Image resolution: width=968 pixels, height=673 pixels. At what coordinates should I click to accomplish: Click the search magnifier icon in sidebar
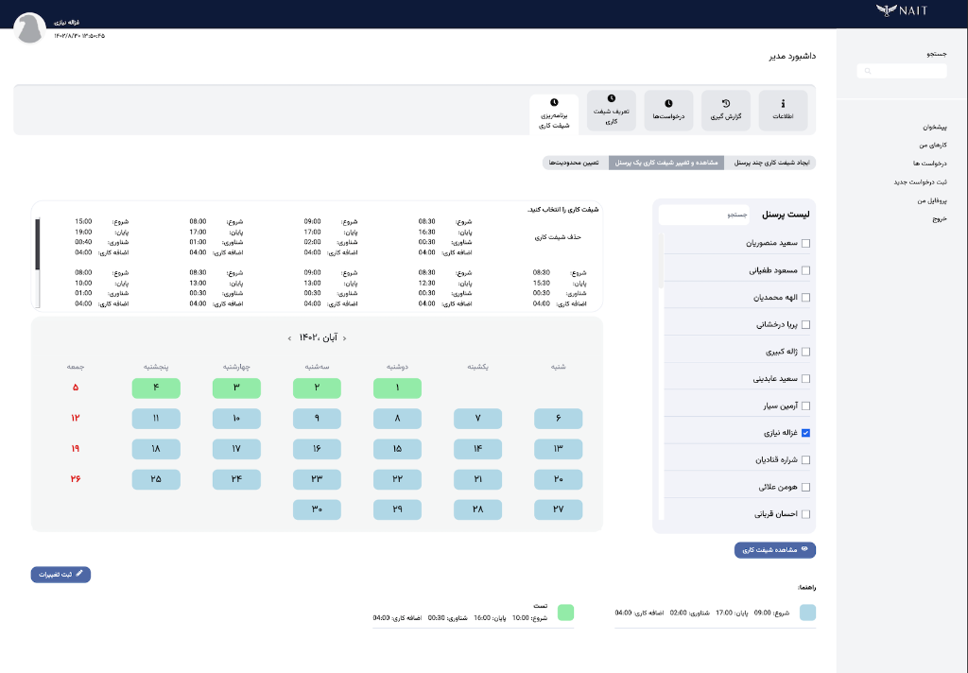click(x=868, y=71)
